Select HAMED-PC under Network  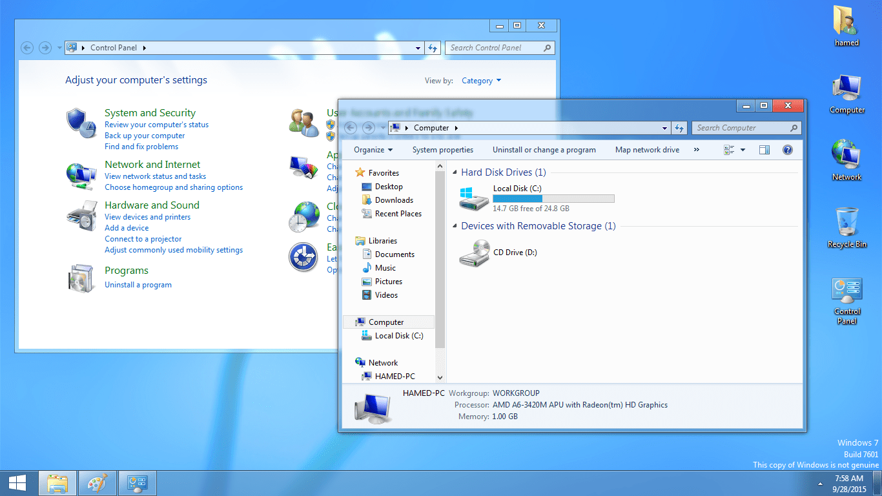(x=395, y=377)
